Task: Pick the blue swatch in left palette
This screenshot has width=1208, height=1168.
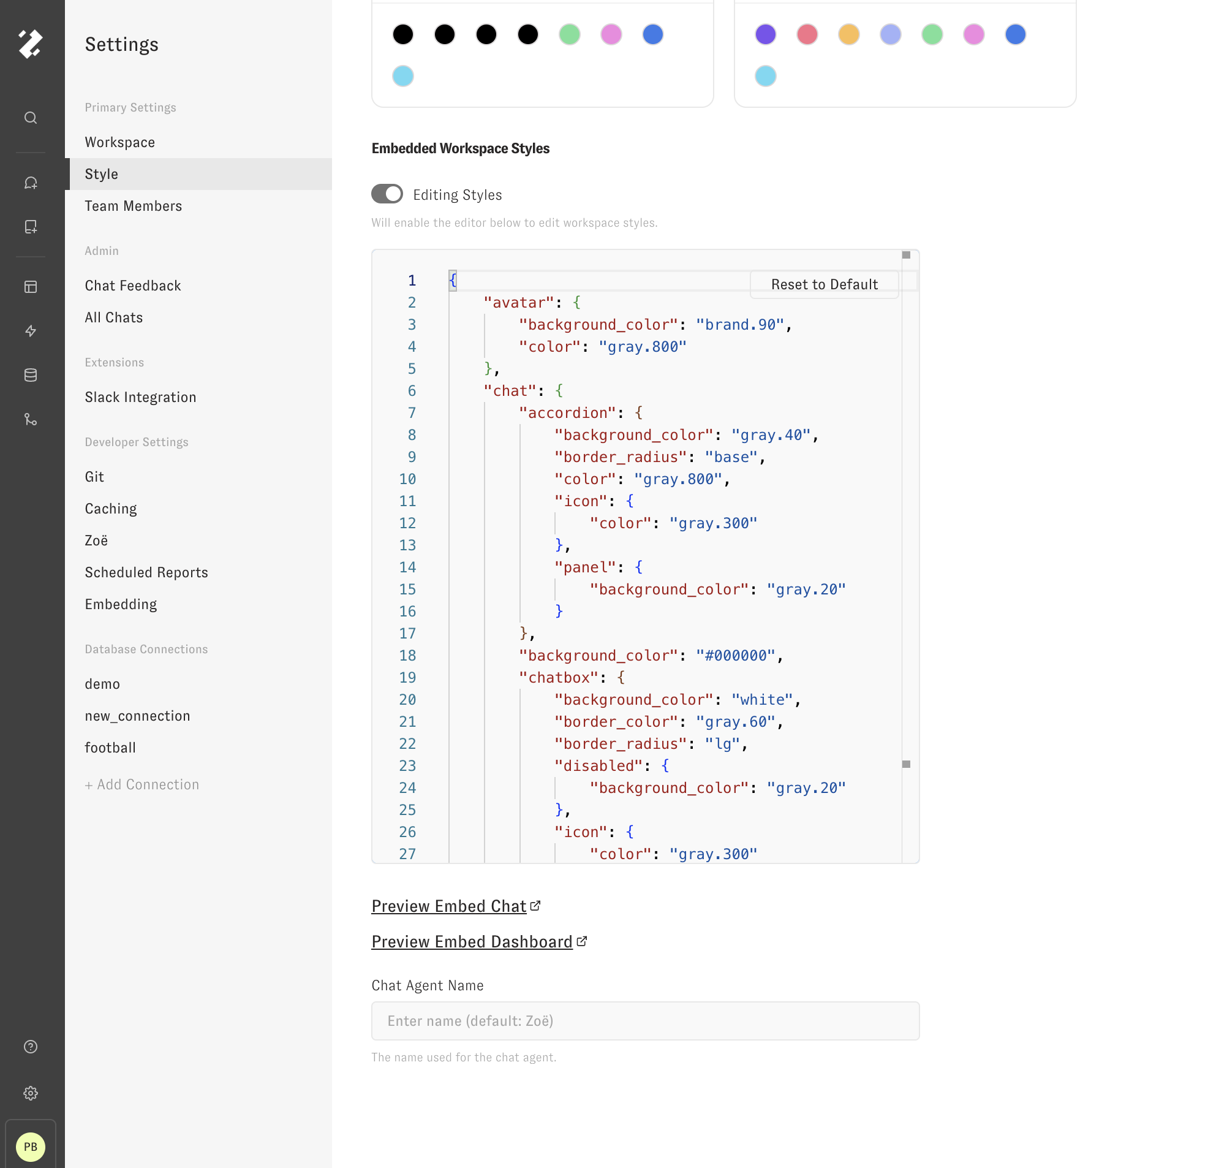Action: (x=652, y=34)
